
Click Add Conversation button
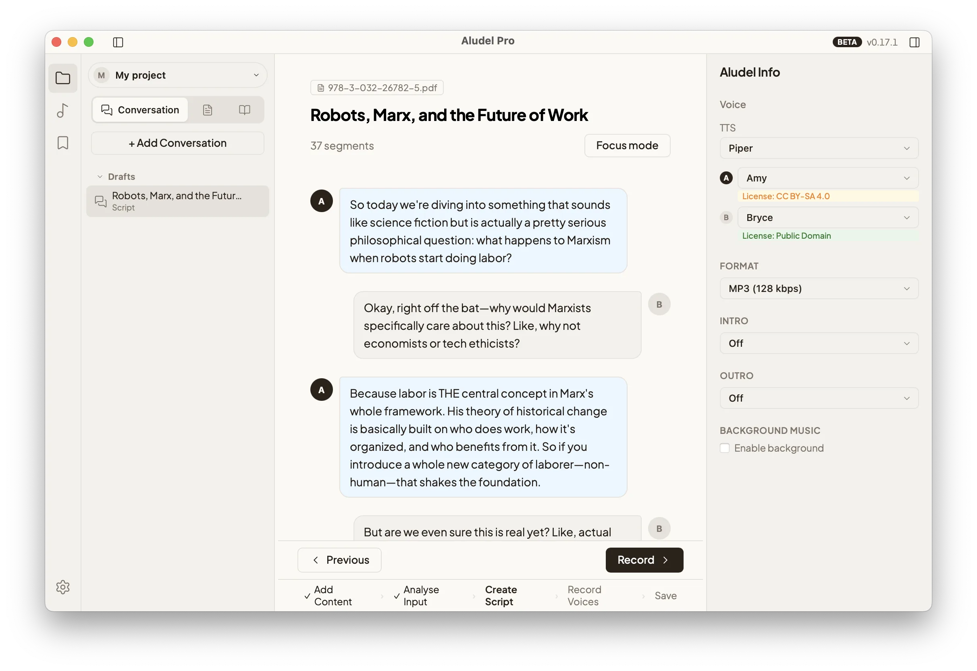(x=177, y=143)
